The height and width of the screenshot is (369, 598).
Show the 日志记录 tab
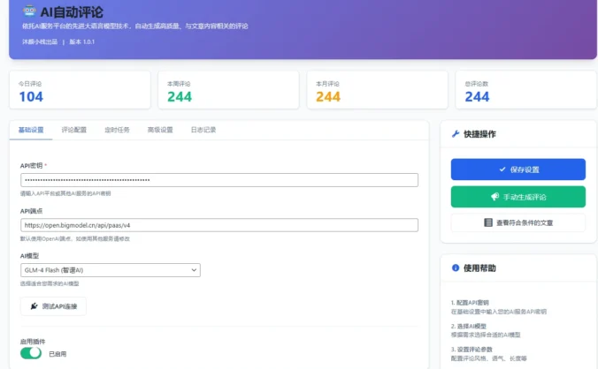(x=203, y=130)
